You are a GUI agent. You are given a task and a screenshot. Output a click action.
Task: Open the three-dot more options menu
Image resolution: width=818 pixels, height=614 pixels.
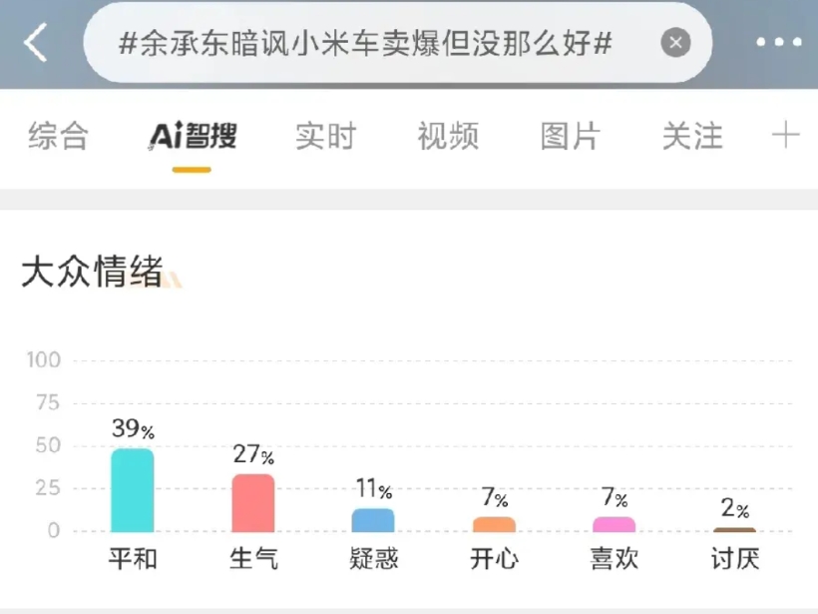coord(779,42)
